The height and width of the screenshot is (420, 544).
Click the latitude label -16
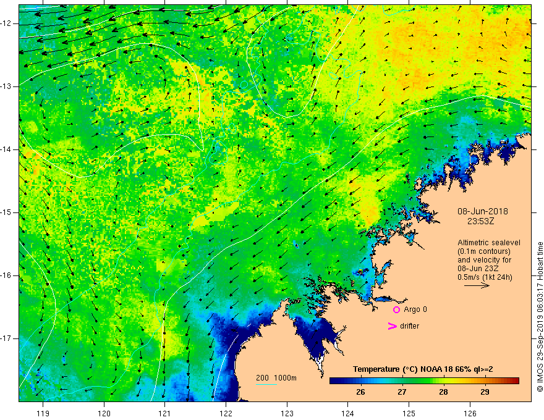pos(6,275)
